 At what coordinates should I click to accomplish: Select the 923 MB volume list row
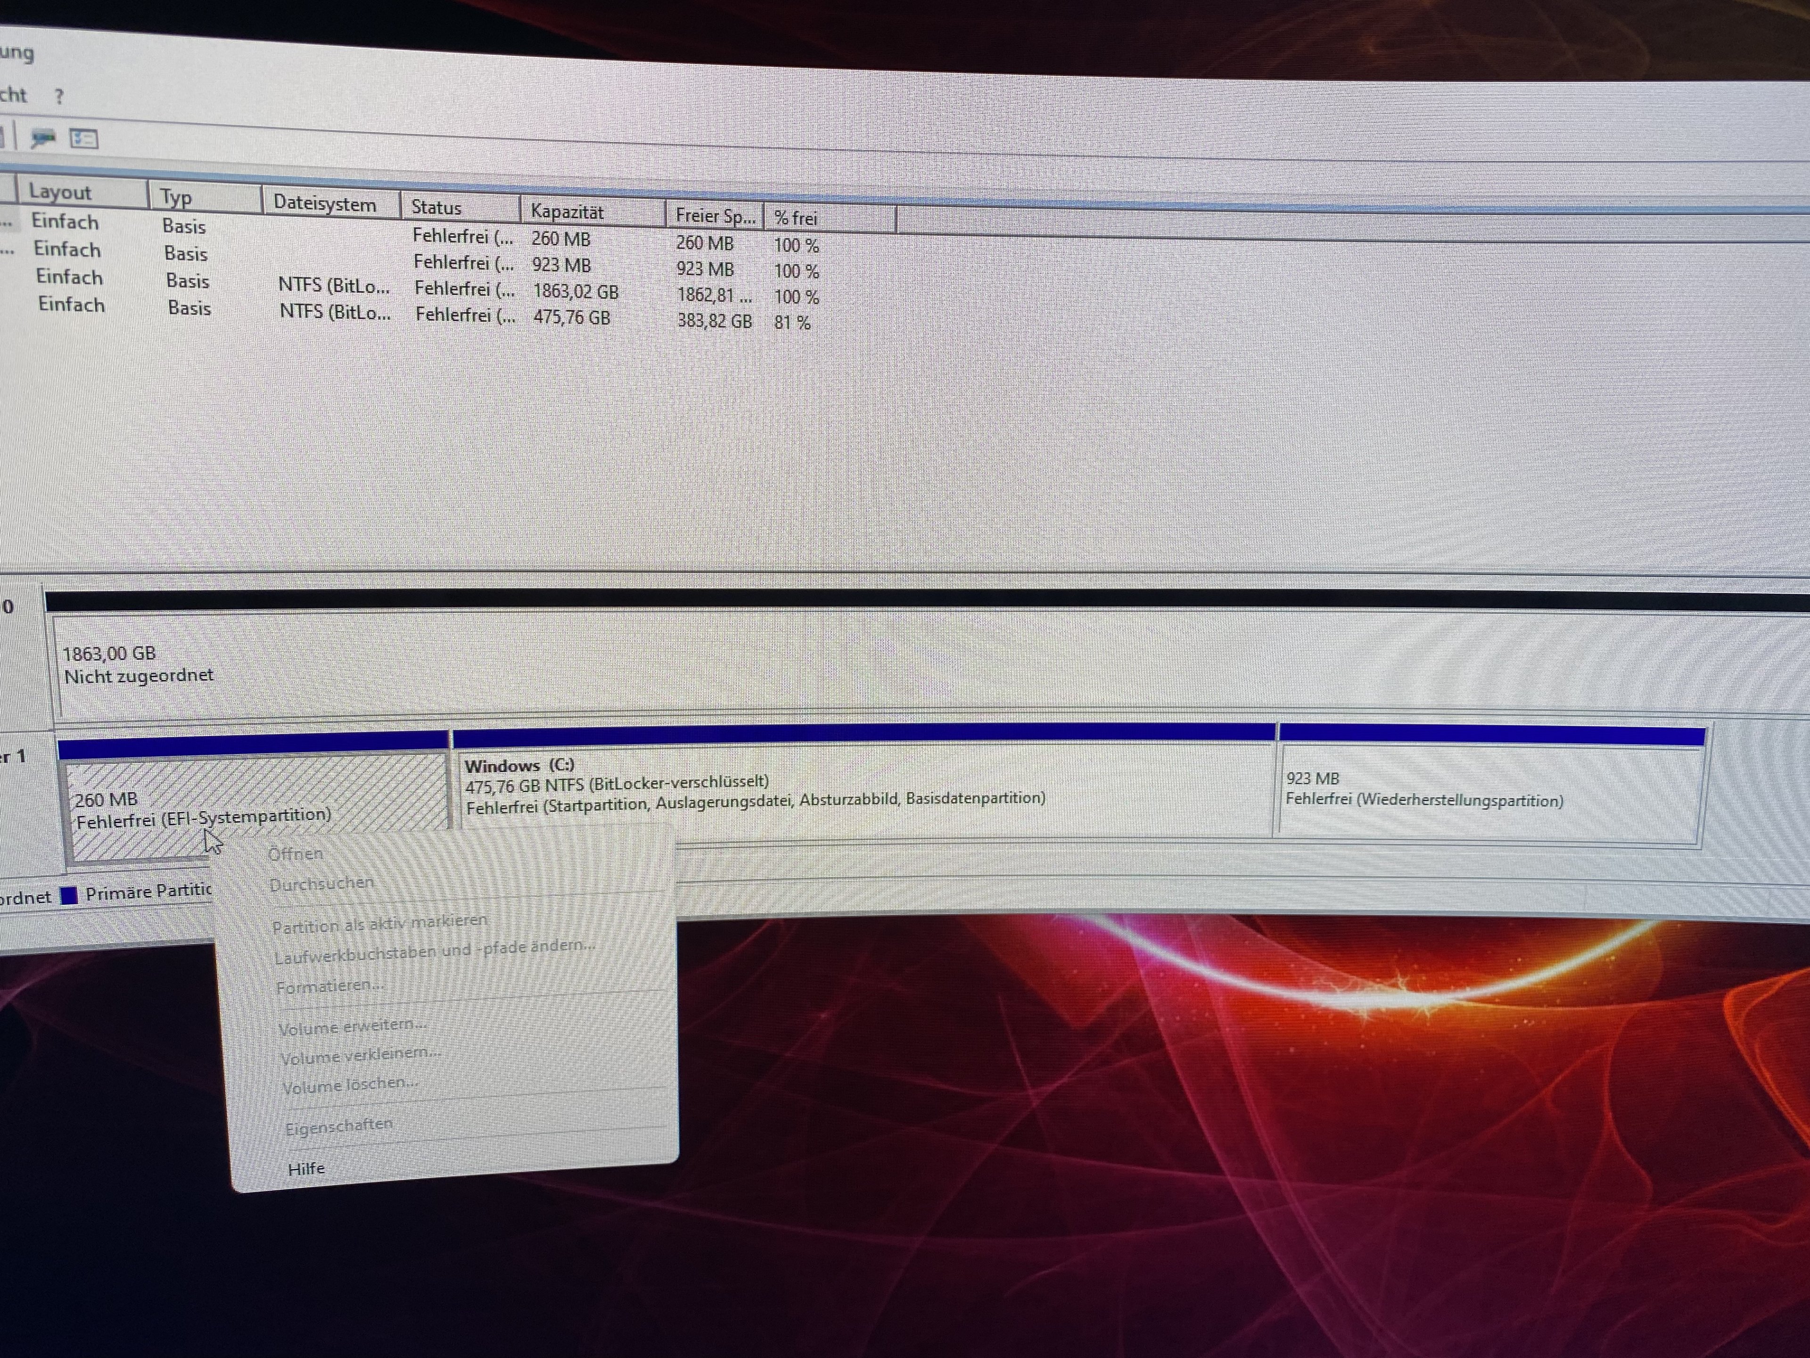[561, 265]
